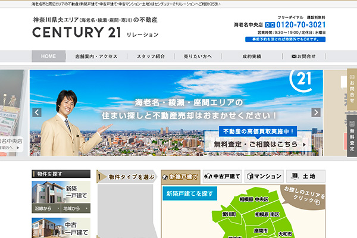Click the free-dial phone icon
Screen dimensions: 357x238
[270, 25]
